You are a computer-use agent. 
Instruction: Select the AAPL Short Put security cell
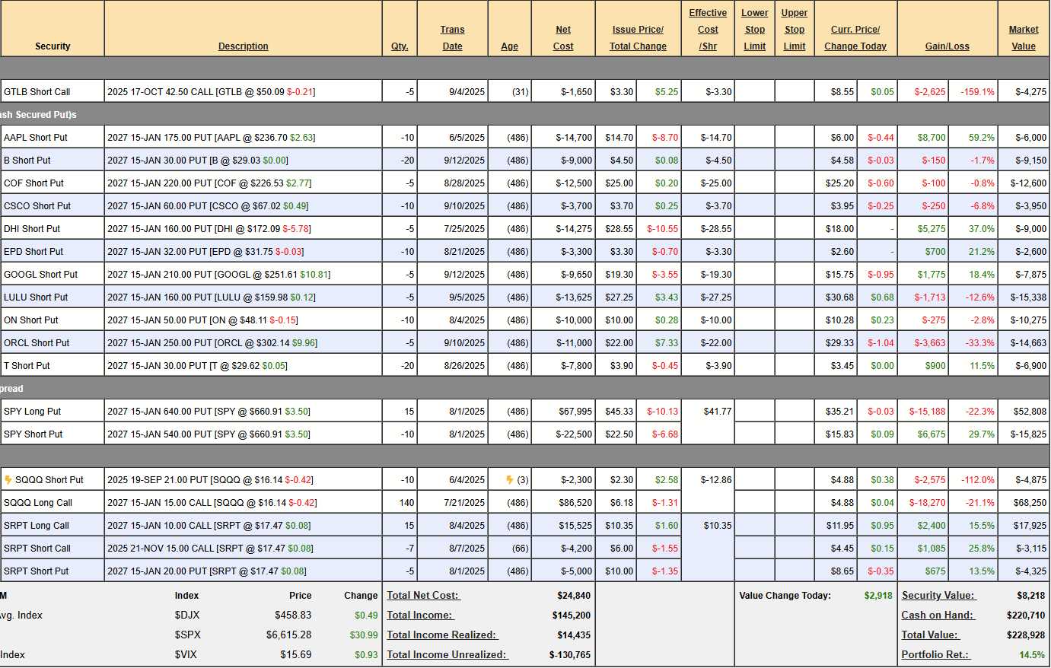(36, 138)
